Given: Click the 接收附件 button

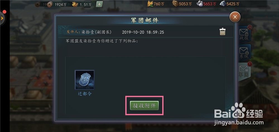Looking at the screenshot, I should 144,106.
